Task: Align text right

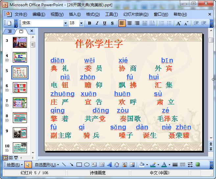Action: pyautogui.click(x=137, y=23)
